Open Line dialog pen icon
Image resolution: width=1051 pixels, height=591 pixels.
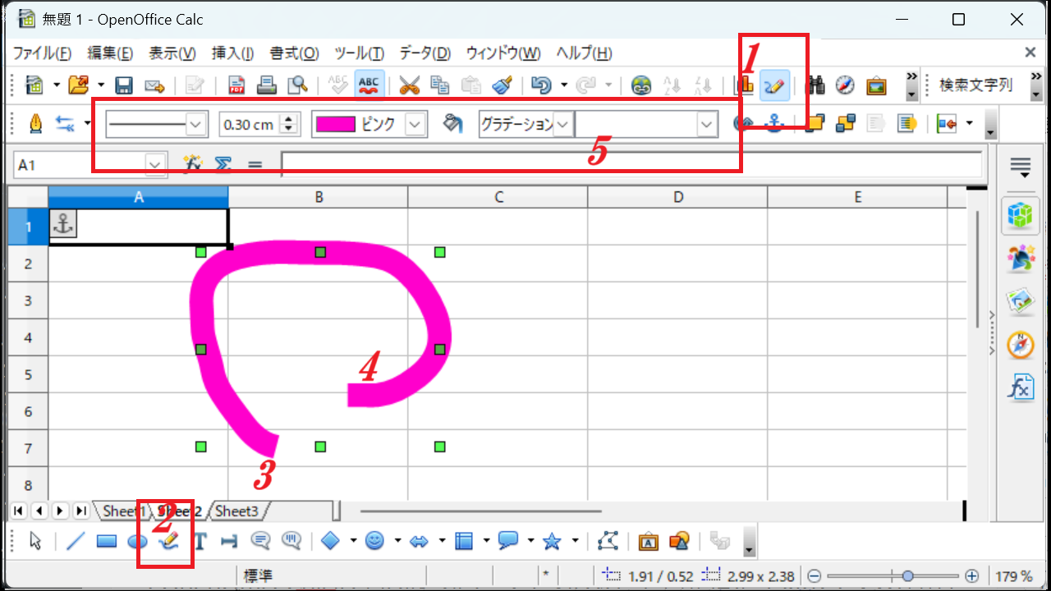35,124
